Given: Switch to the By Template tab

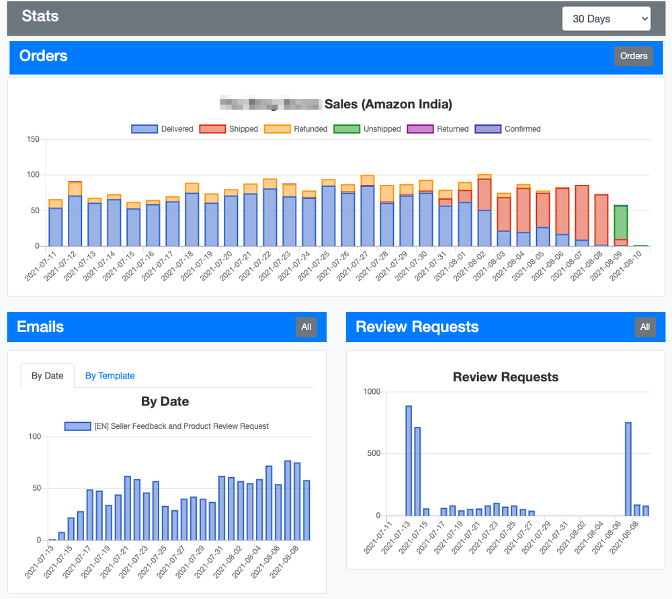Looking at the screenshot, I should [110, 376].
